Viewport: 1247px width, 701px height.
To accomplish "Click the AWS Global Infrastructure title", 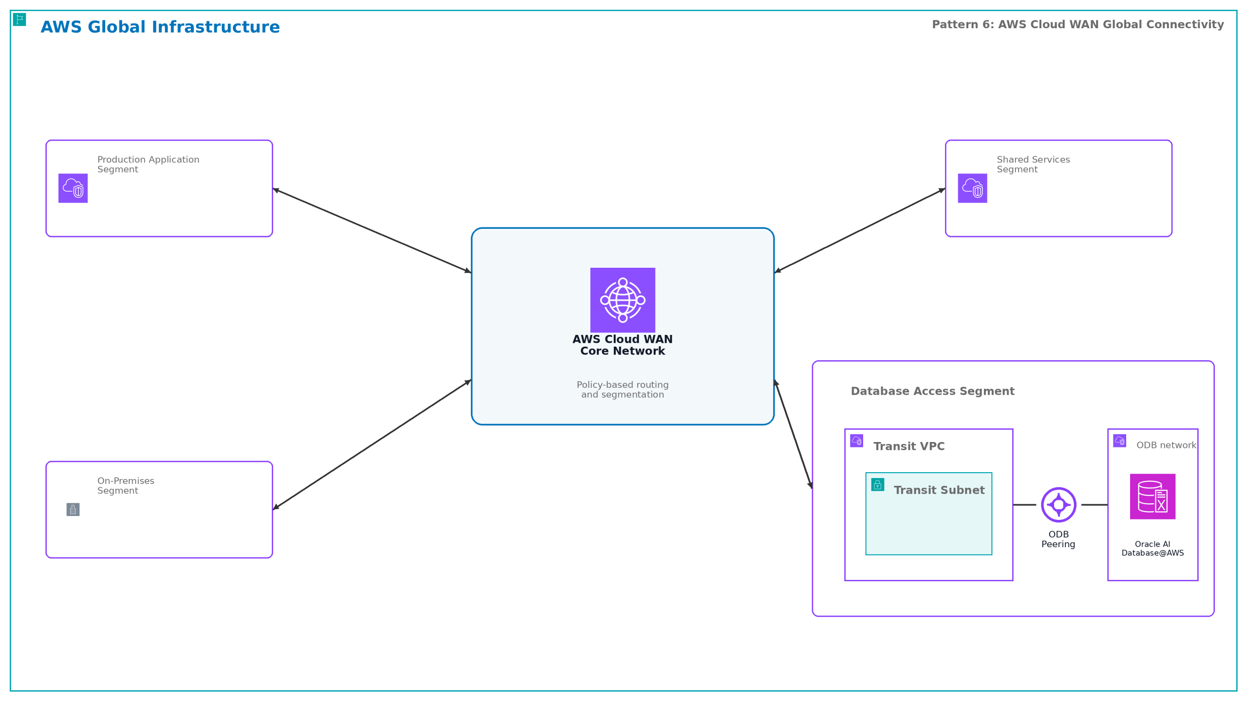I will click(160, 27).
